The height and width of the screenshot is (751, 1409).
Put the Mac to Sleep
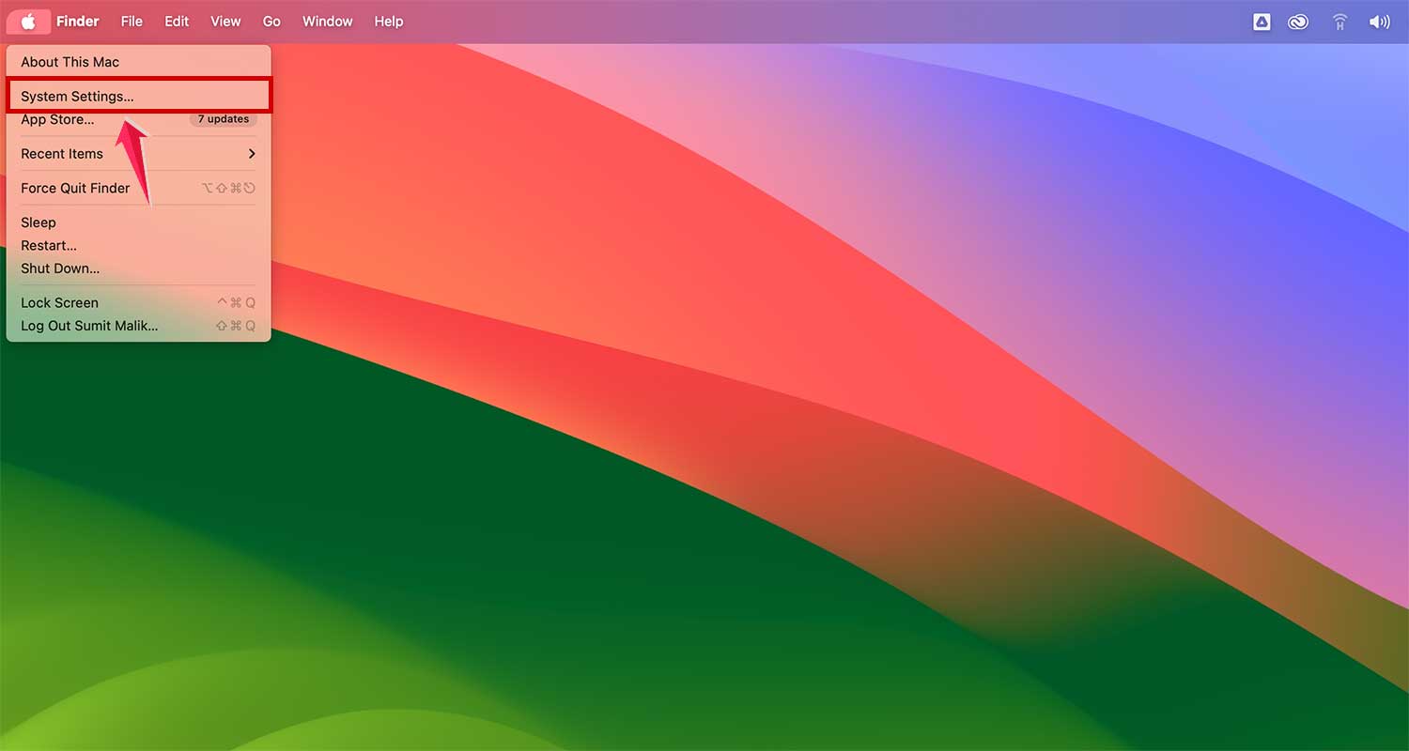click(x=39, y=222)
